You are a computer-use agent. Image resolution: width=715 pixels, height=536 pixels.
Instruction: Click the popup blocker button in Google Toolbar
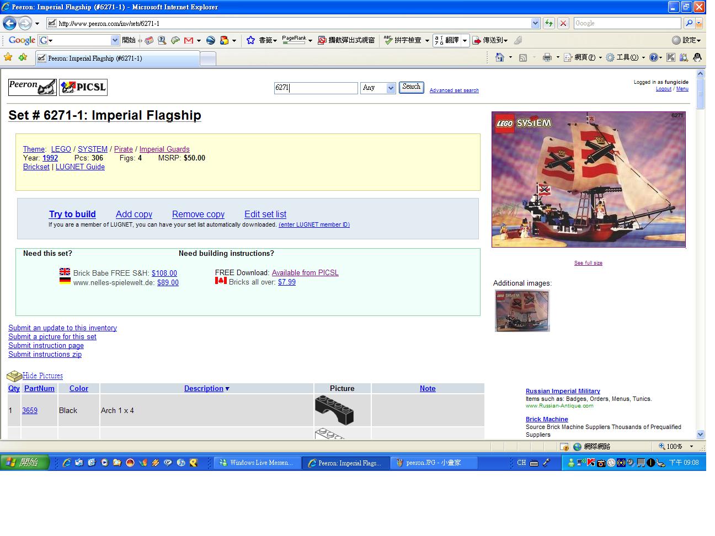pyautogui.click(x=346, y=40)
